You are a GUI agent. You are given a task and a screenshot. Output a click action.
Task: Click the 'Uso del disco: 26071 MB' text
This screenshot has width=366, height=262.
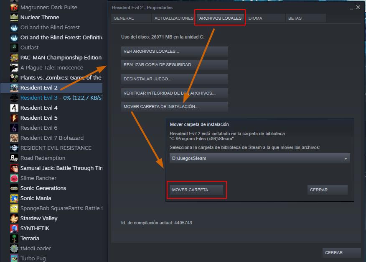pyautogui.click(x=163, y=37)
